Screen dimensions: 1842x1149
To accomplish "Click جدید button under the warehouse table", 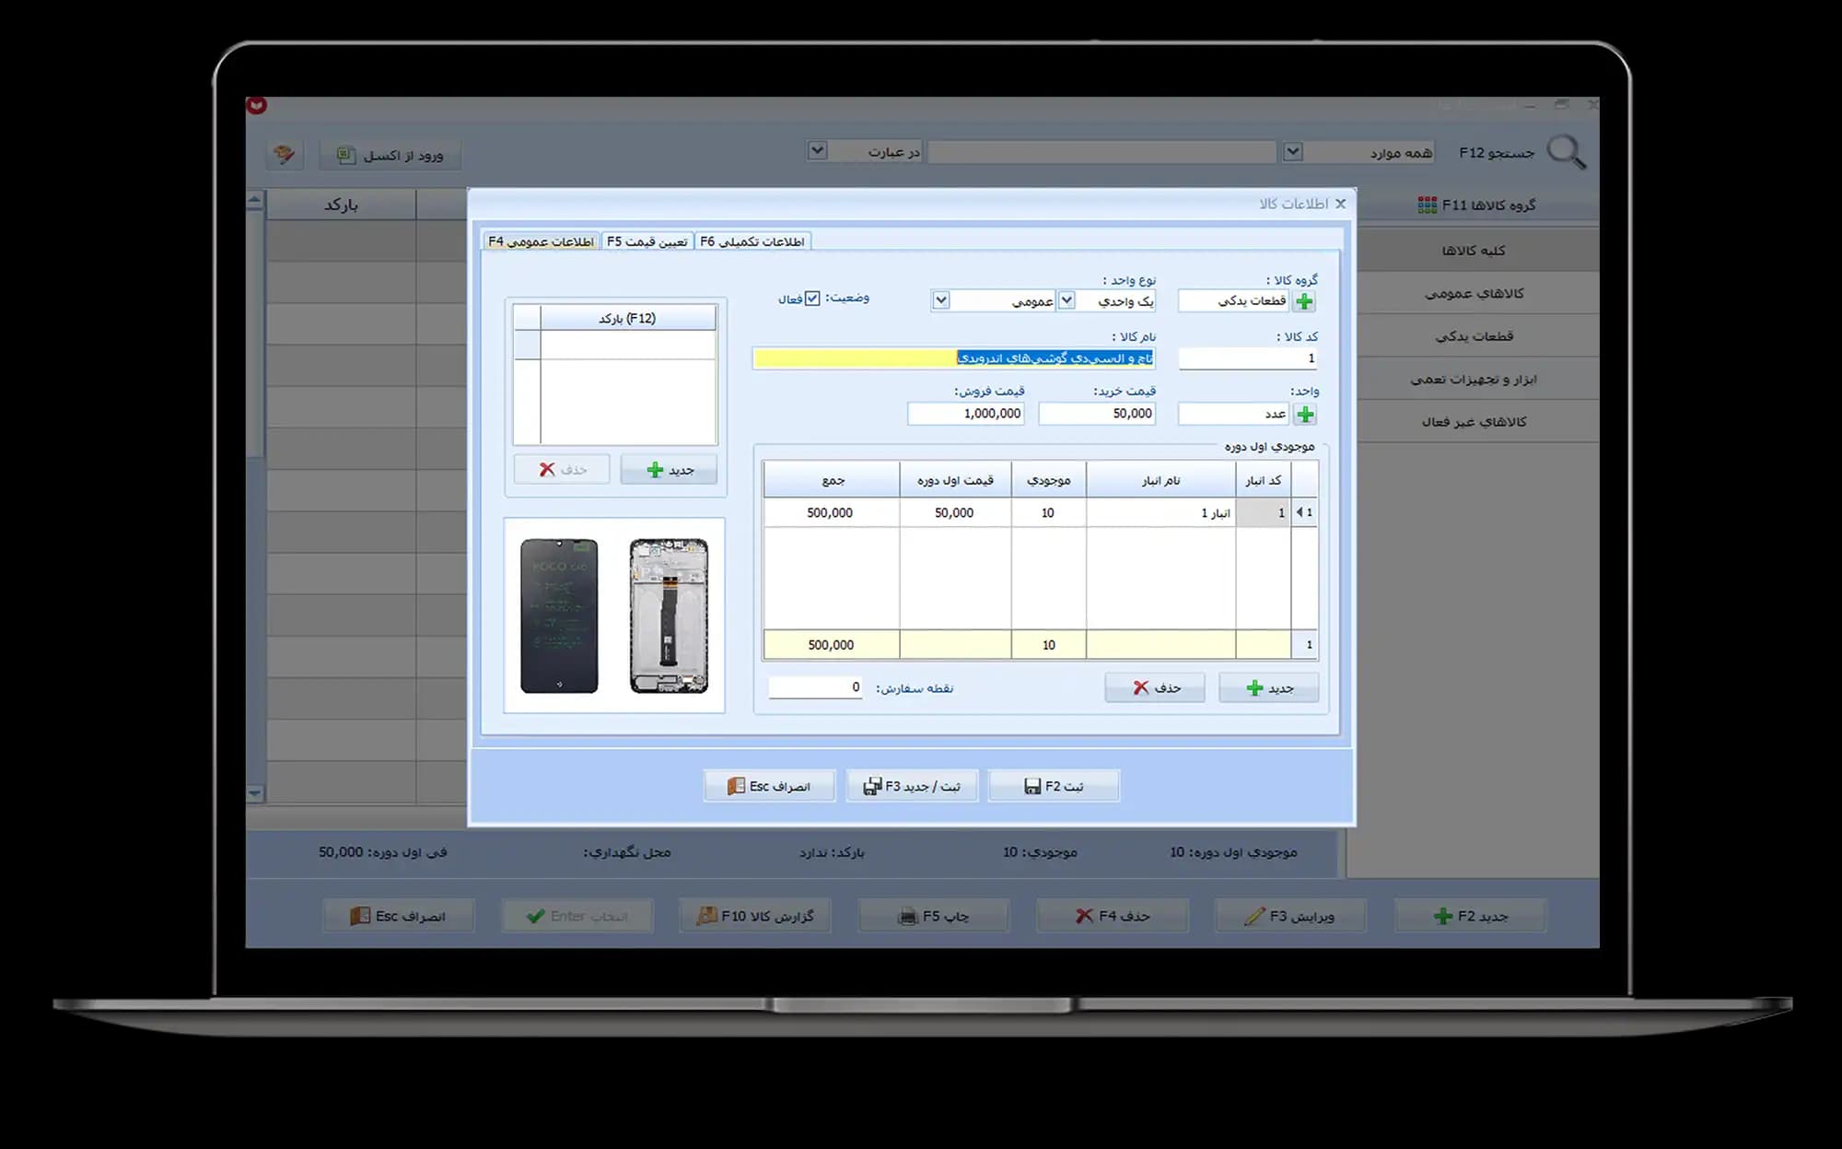I will [x=1268, y=688].
